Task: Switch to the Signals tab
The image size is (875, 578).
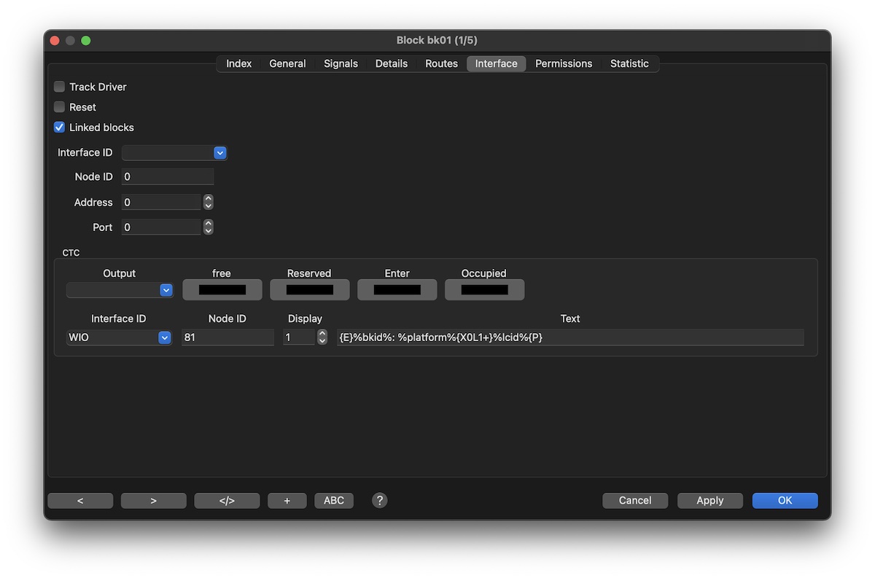Action: point(341,64)
